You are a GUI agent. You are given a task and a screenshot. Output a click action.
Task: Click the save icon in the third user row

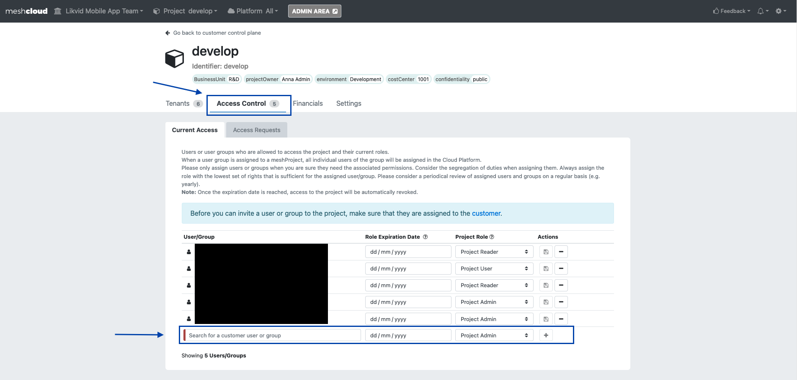click(546, 286)
